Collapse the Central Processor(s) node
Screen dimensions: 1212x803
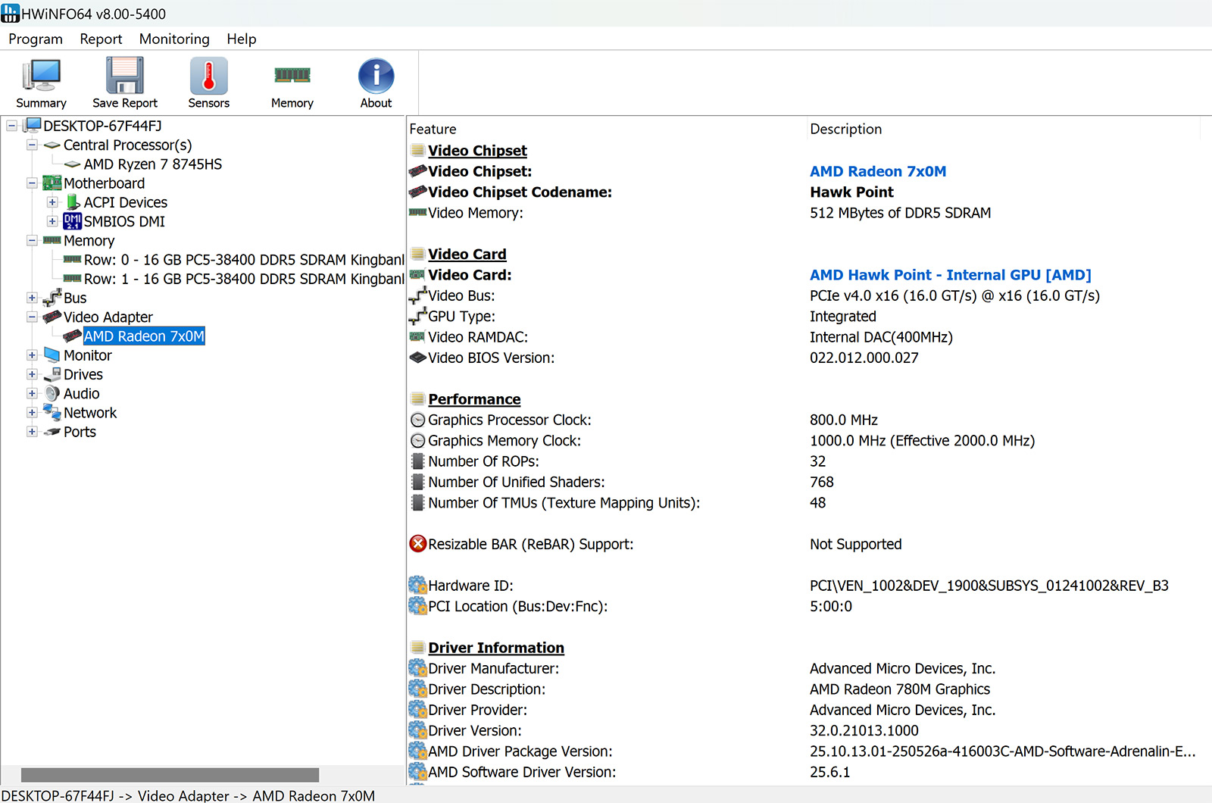32,145
